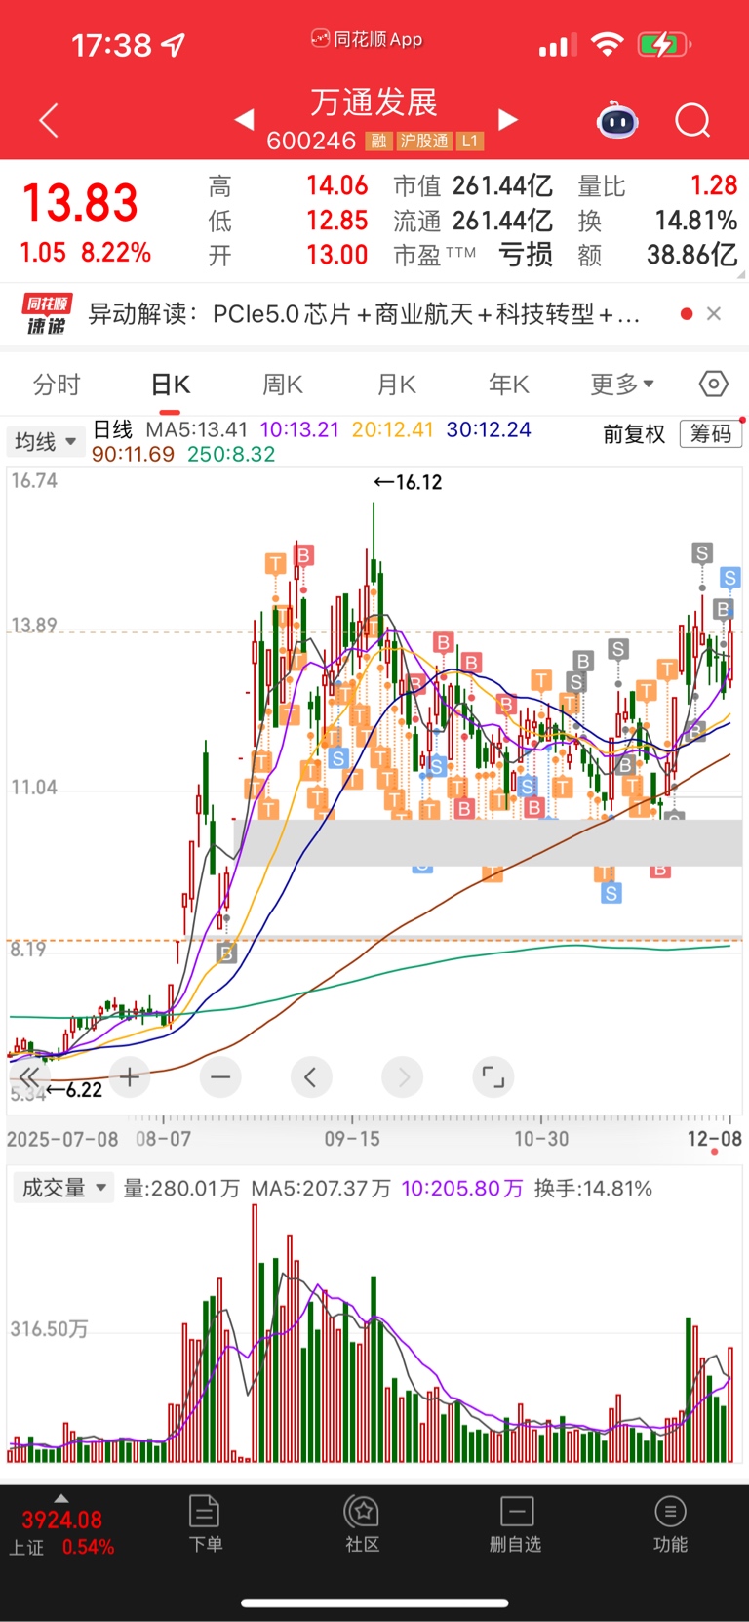The height and width of the screenshot is (1622, 749).
Task: Tap the 6.22 low price marker
Action: tap(75, 1090)
